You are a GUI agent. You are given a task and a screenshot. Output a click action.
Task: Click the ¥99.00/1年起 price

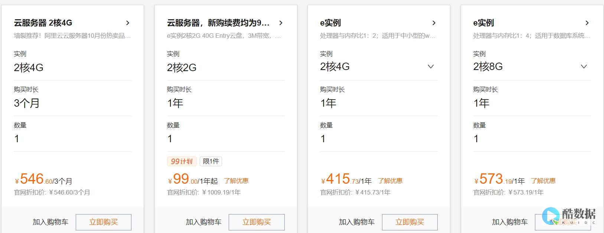coord(193,180)
